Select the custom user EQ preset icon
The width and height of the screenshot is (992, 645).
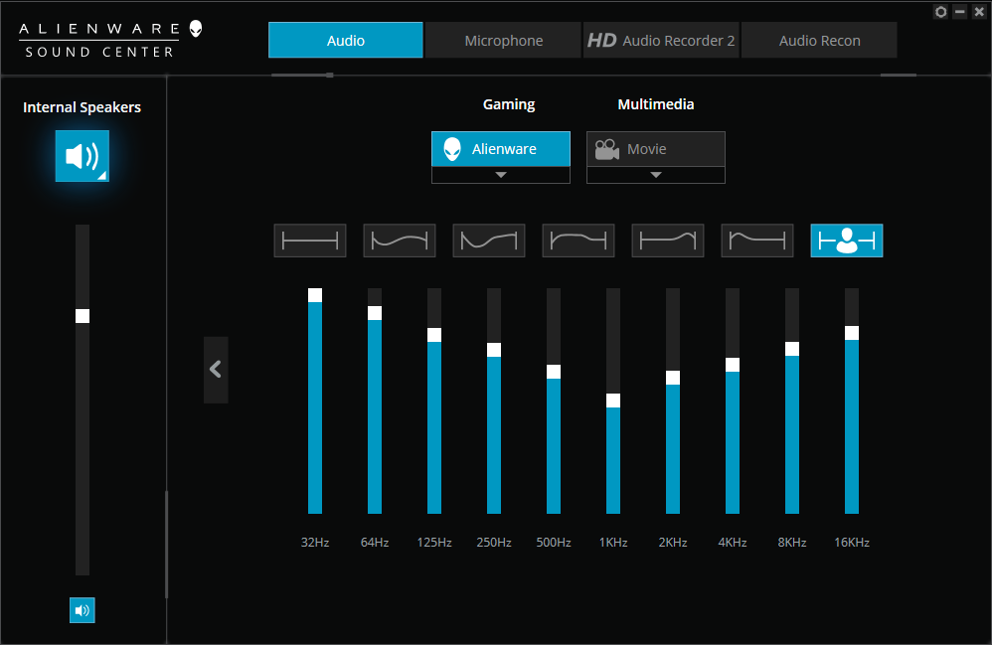(847, 241)
